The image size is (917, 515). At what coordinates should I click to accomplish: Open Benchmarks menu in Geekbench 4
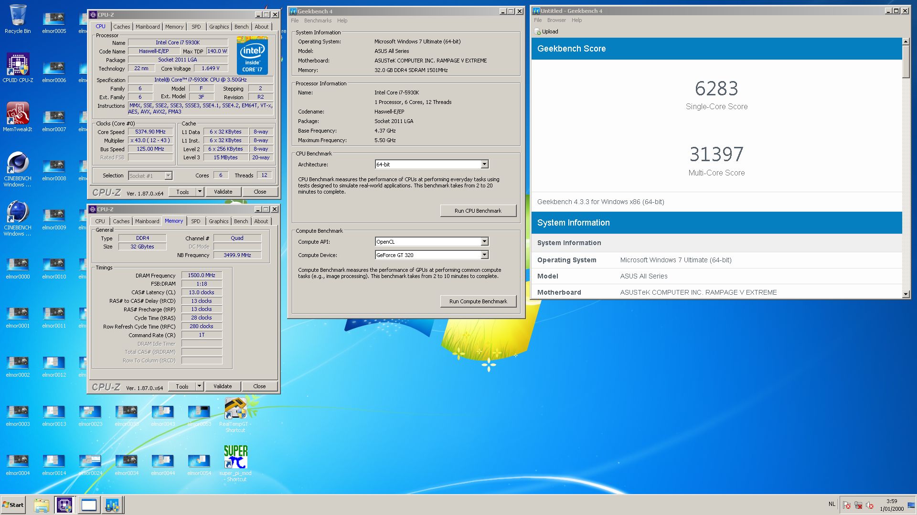click(318, 21)
